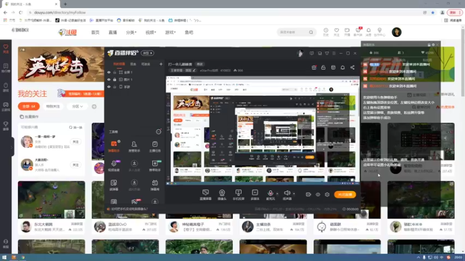
Task: Expand the 分类 dropdown in Douyu nav
Action: point(131,32)
